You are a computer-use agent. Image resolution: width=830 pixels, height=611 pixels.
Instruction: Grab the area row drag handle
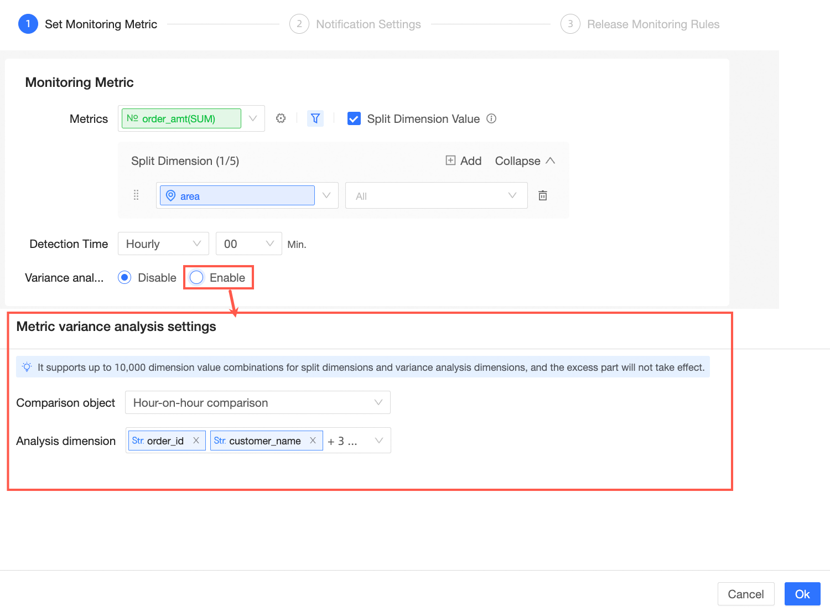(136, 195)
